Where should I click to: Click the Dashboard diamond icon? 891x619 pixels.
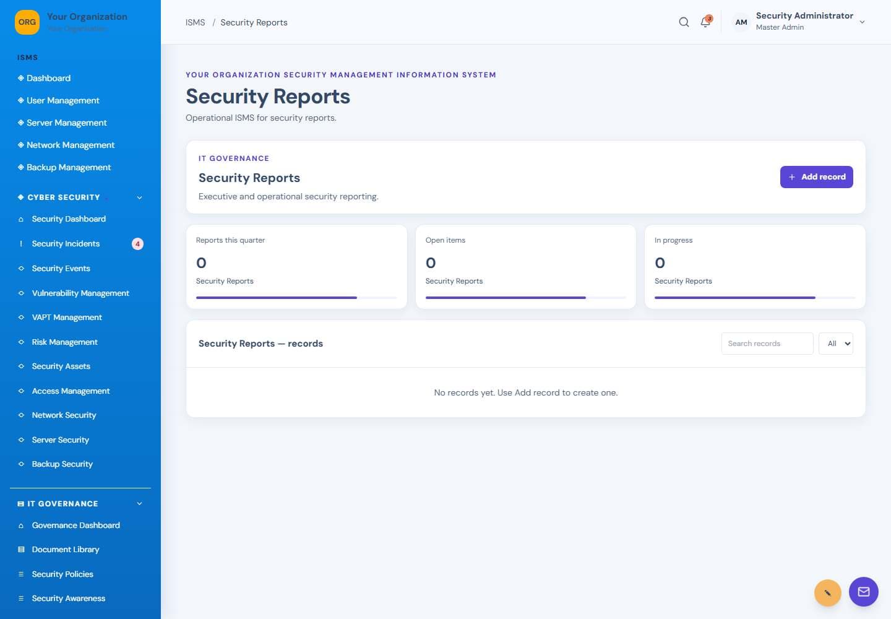[21, 78]
